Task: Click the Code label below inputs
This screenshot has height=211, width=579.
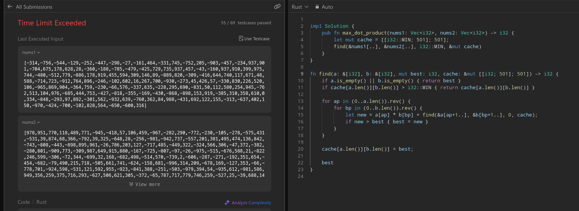Action: [x=24, y=202]
